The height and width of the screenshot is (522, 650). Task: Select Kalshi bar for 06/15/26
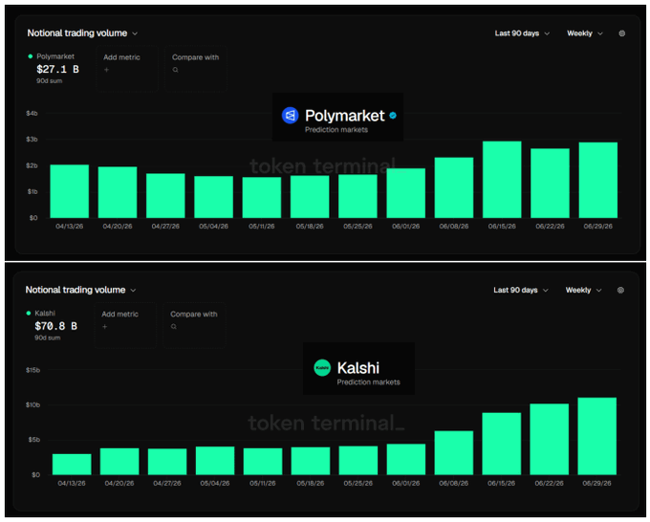pos(502,444)
